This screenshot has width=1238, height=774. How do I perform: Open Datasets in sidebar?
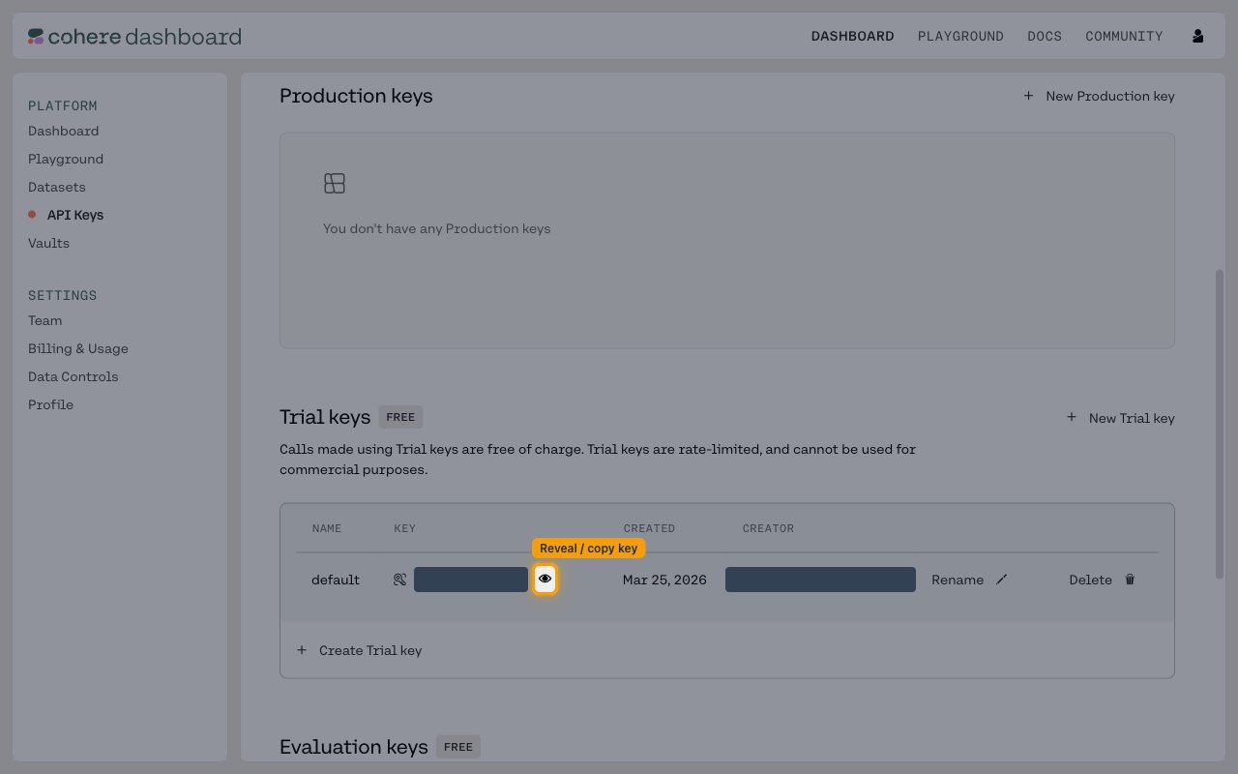point(56,187)
